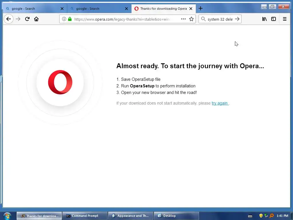Click the orange magnifier tray icon
Viewport: 293px width, 220px height.
point(272,216)
